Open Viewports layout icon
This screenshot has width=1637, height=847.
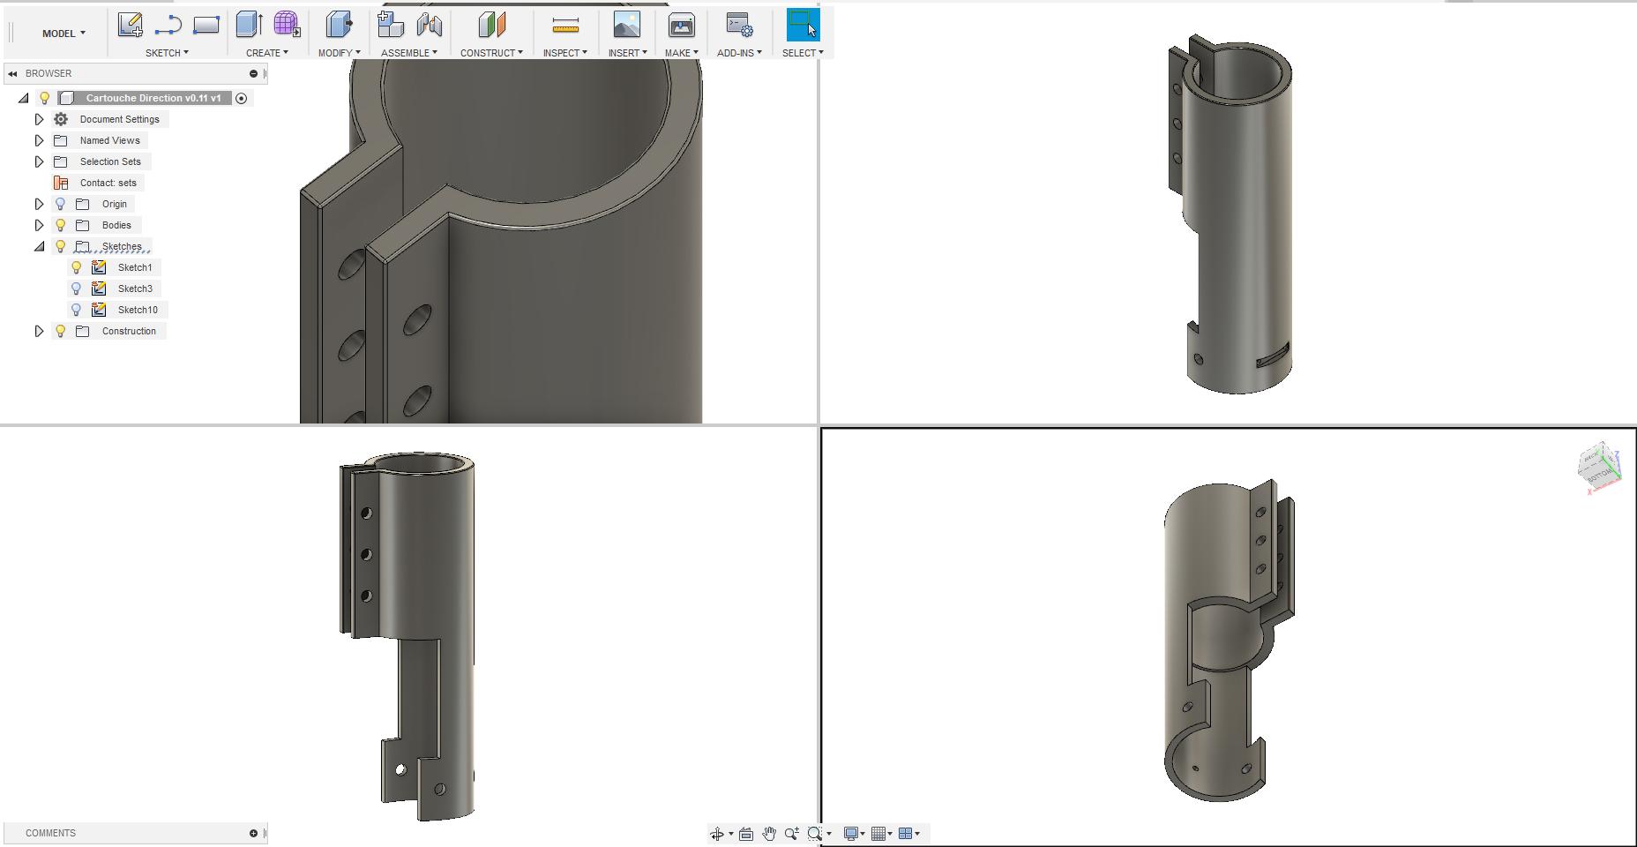[x=905, y=834]
